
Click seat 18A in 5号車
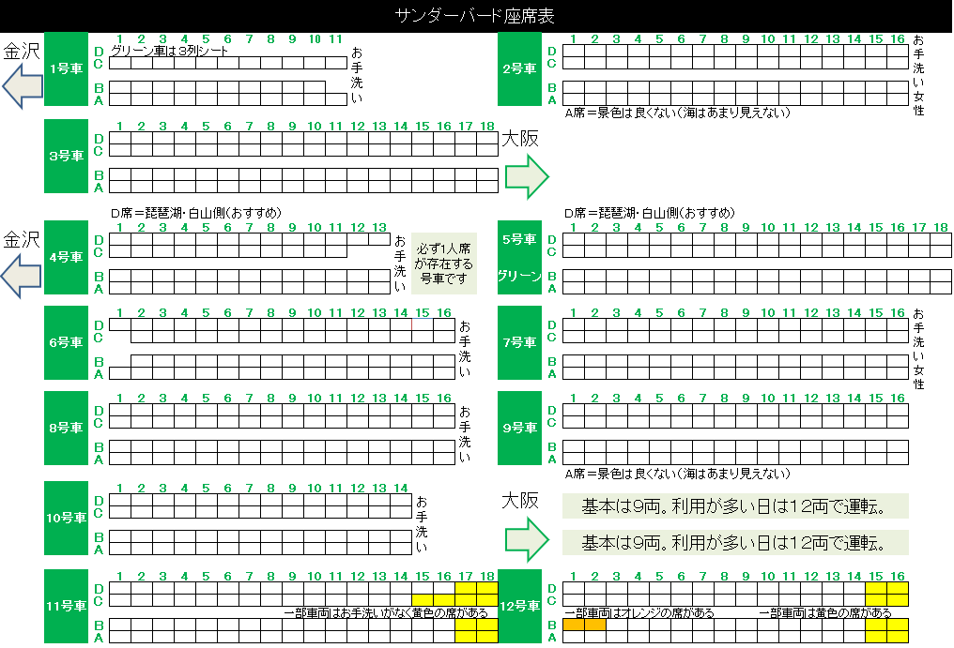click(941, 288)
